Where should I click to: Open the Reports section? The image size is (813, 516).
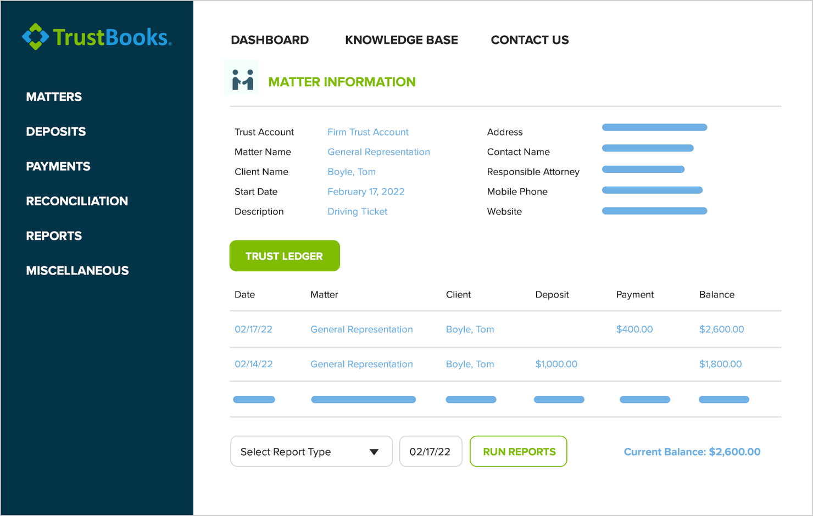(53, 236)
